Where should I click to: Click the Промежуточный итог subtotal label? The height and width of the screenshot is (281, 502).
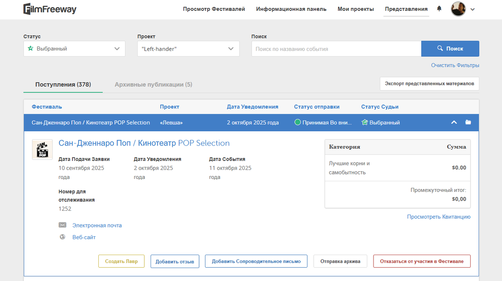pyautogui.click(x=438, y=190)
